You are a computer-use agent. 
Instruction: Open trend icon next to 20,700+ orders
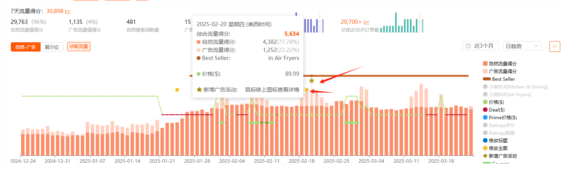(366, 22)
